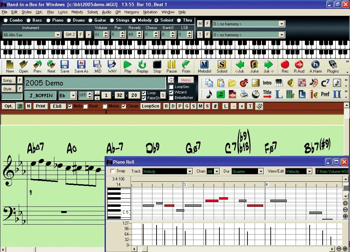
Task: Stop playback with the Stop button
Action: (x=157, y=67)
